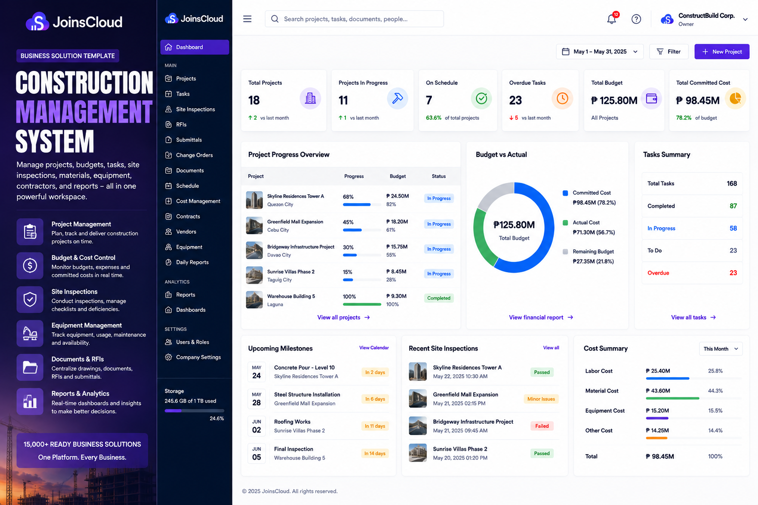Click the Daily Reports sidebar icon
The height and width of the screenshot is (505, 758).
(169, 262)
